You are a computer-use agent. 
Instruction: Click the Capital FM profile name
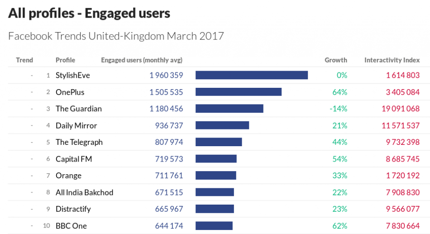(x=73, y=159)
